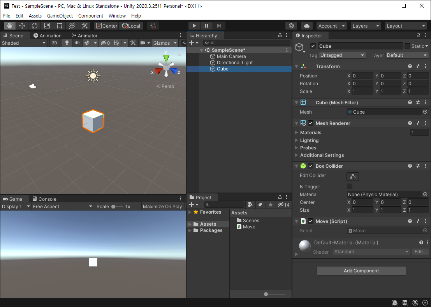Click material Edit button

coord(420,251)
